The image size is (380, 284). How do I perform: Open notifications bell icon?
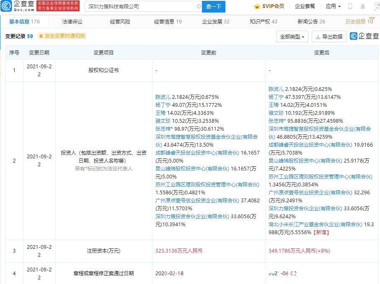[x=362, y=7]
